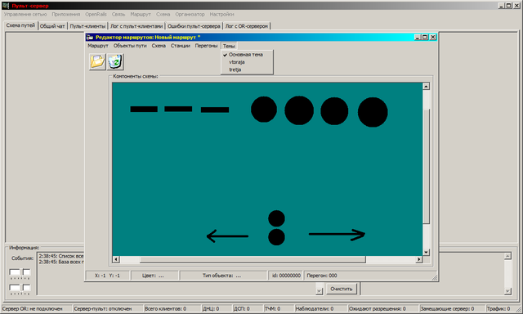Click the recycle bin toolbar icon

(x=115, y=61)
